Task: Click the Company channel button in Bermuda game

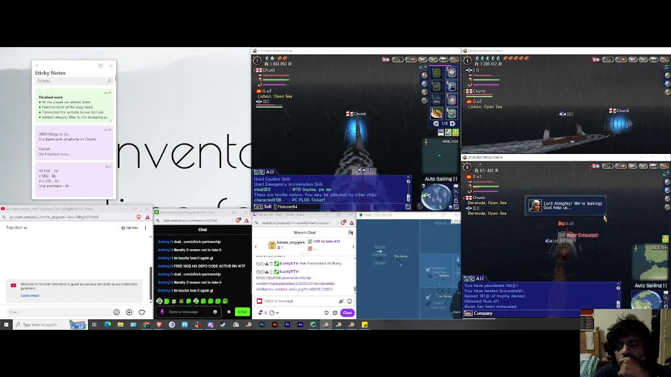Action: (x=478, y=314)
